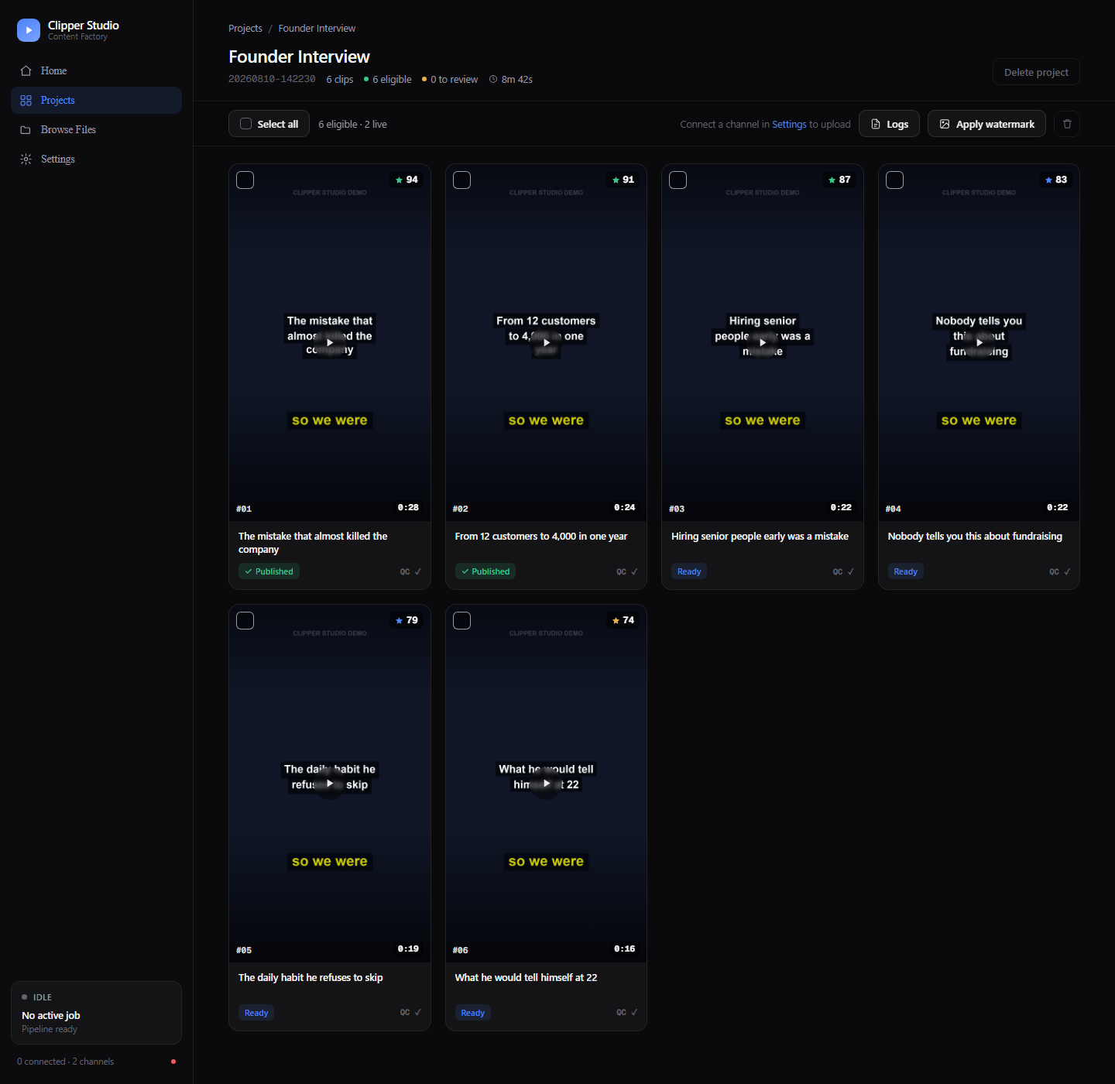Click the red connection status dot
The height and width of the screenshot is (1084, 1115).
173,1062
